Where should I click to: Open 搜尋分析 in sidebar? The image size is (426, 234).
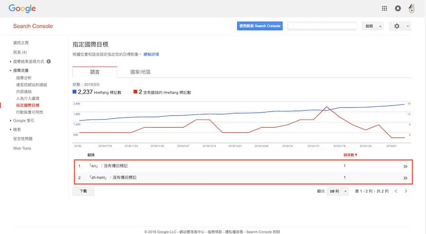(24, 78)
